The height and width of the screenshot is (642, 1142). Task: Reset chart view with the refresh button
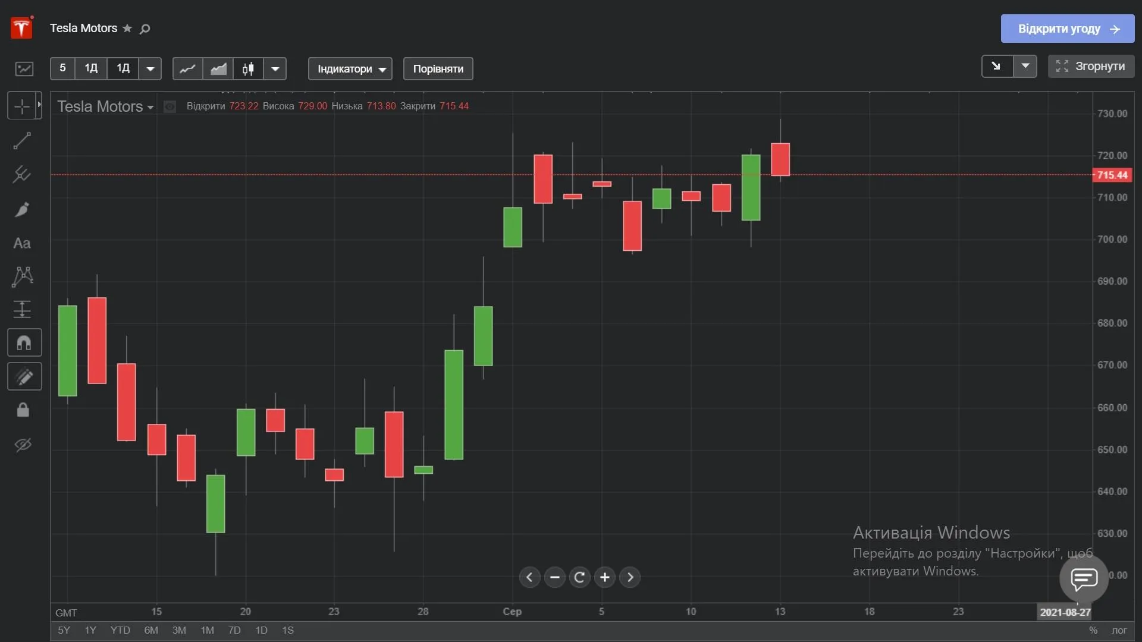[579, 577]
